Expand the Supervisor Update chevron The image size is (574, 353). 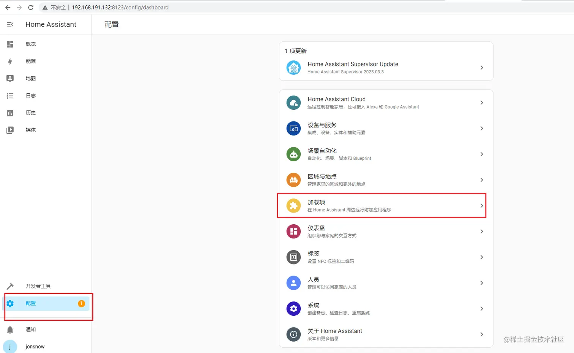481,68
